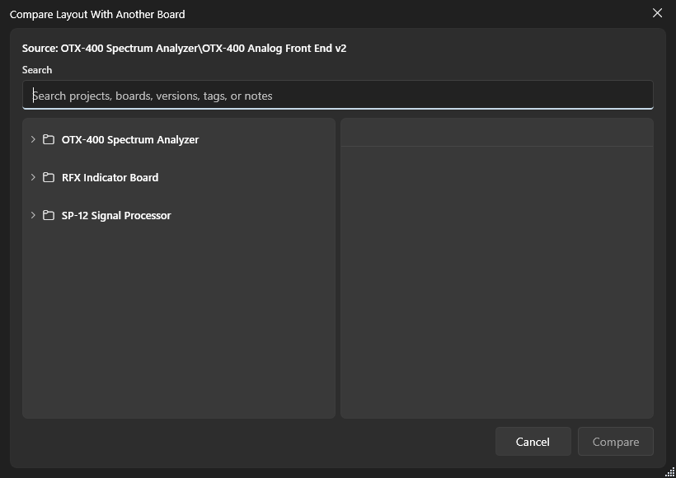Click the Compare button
The width and height of the screenshot is (676, 478).
tap(616, 442)
